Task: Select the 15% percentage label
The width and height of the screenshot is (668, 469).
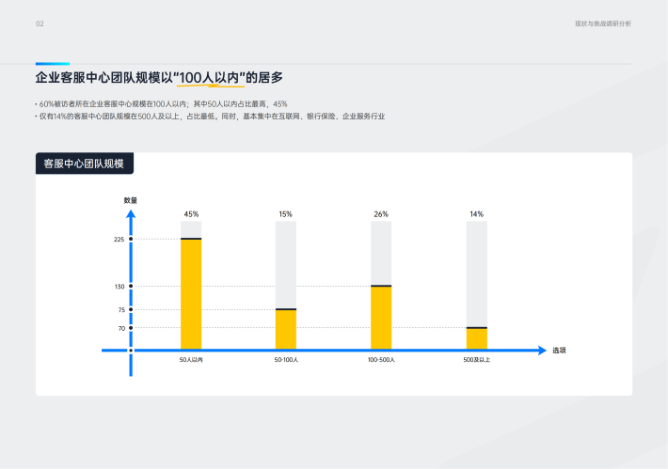Action: [x=286, y=214]
